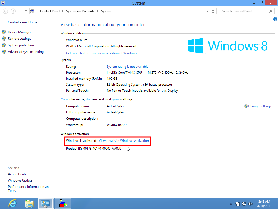Open Performance Information and Tools
The image size is (278, 209).
click(x=29, y=189)
